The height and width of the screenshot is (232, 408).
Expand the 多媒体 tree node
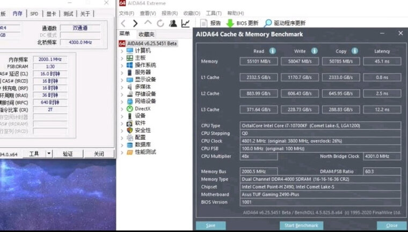point(122,87)
